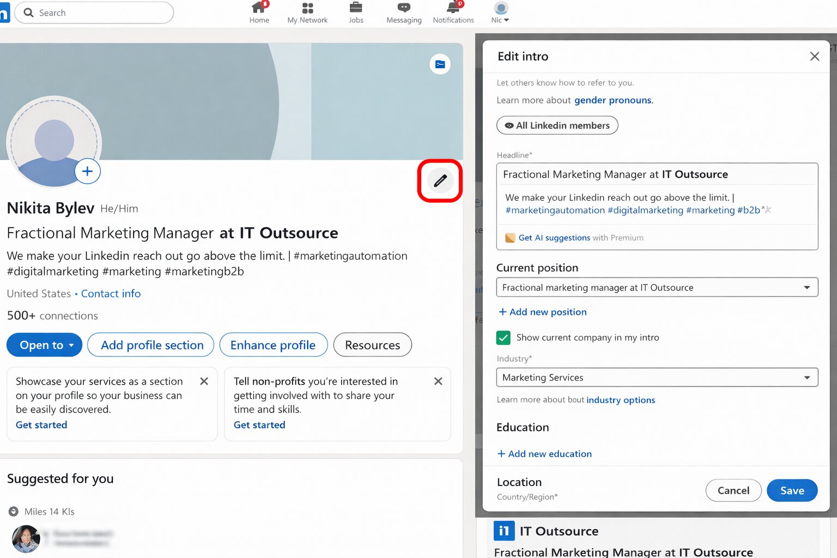Screen dimensions: 837x558
Task: Expand the Open to dropdown
Action: (44, 344)
